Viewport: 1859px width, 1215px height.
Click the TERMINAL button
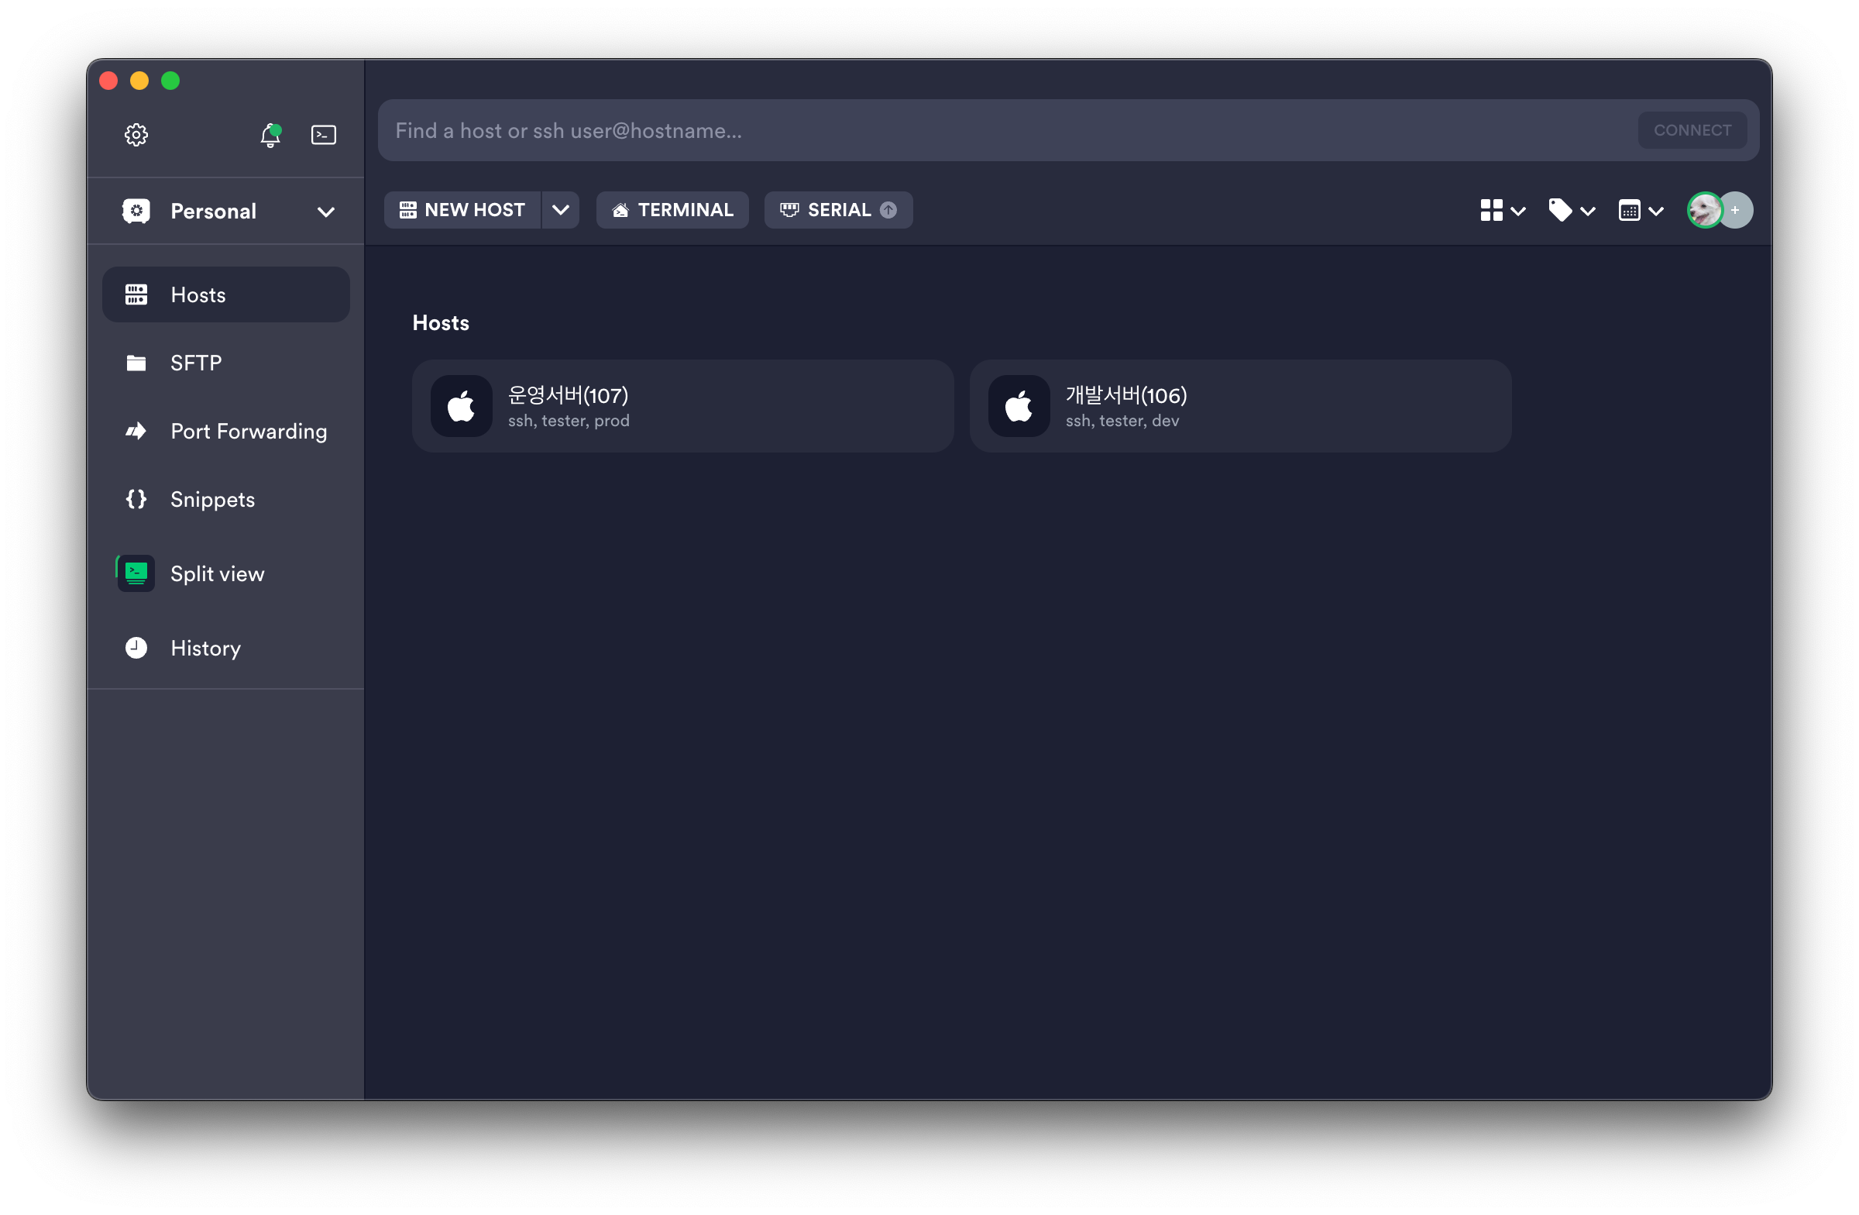click(x=672, y=210)
